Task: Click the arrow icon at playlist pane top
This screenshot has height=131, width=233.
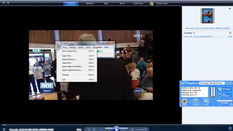Action: (x=230, y=9)
